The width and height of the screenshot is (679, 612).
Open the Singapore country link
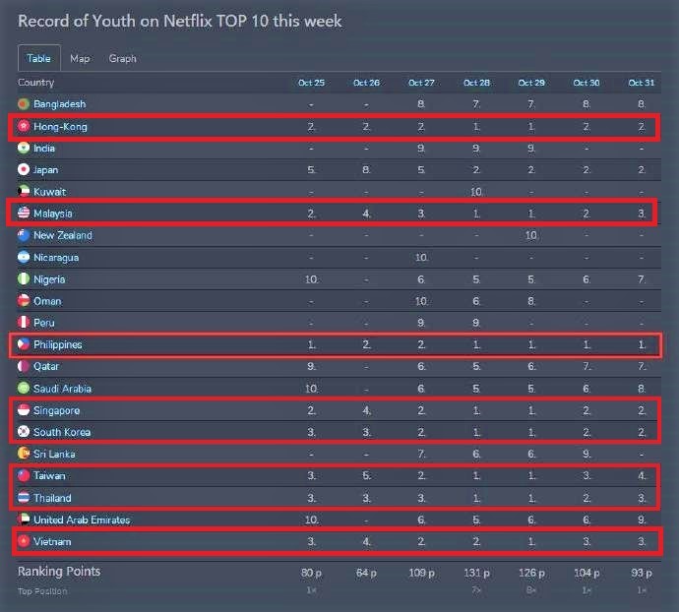56,410
